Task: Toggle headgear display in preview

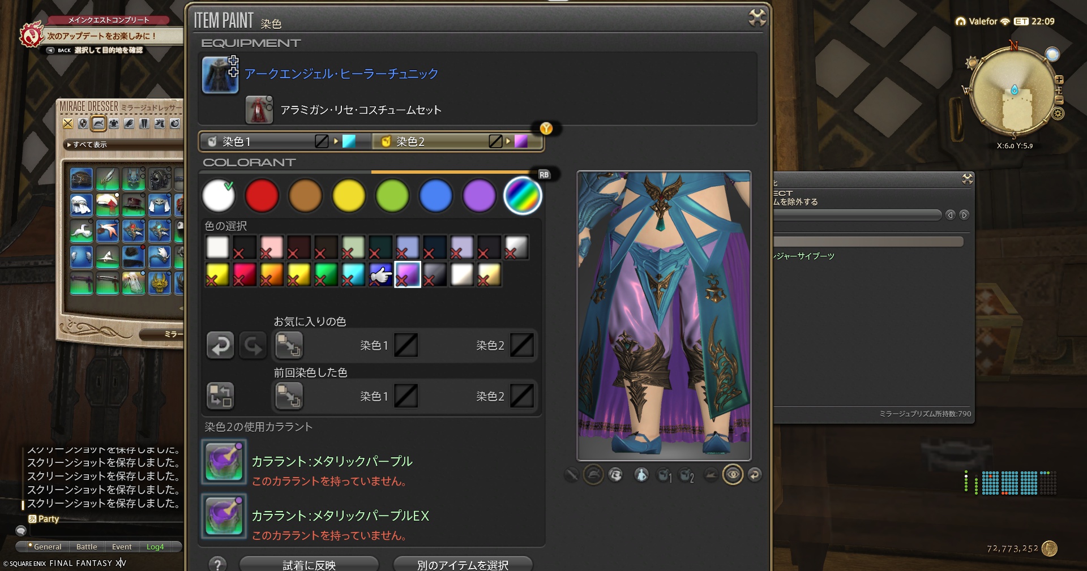Action: coord(593,475)
